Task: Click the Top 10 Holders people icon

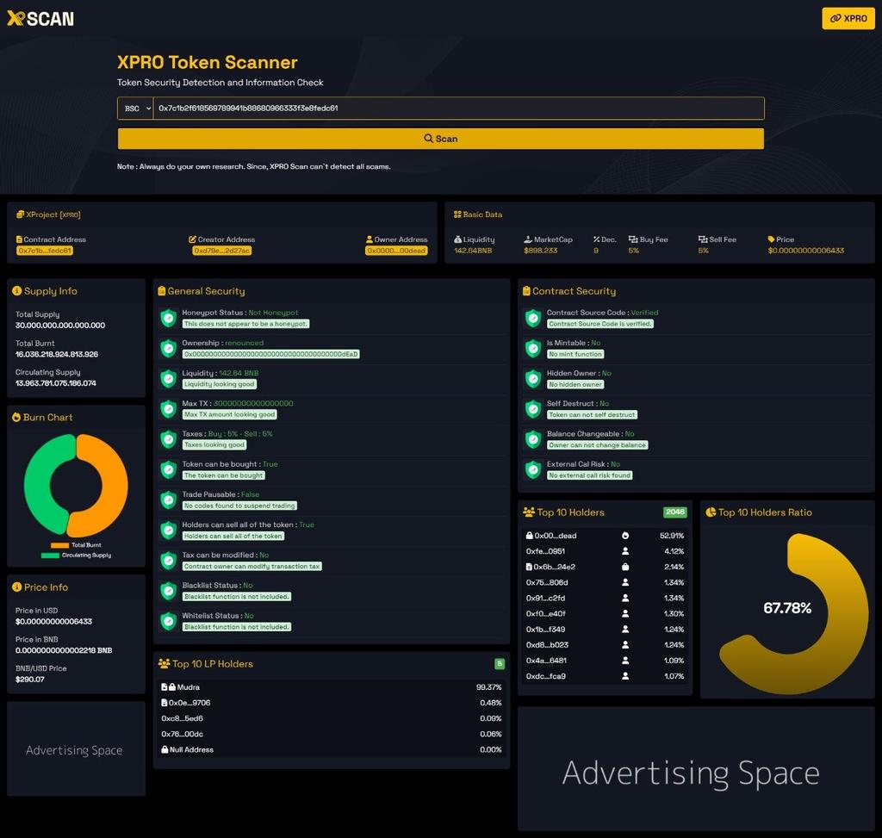Action: coord(529,512)
